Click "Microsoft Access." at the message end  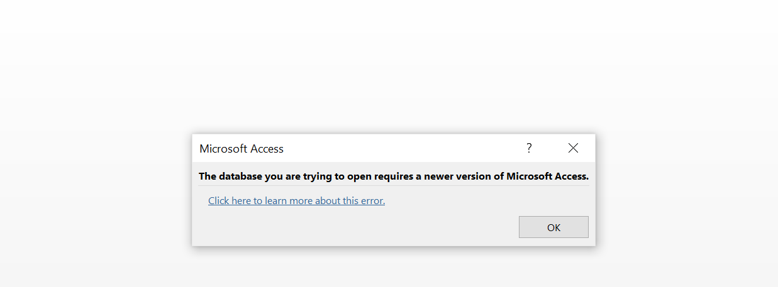[x=548, y=176]
